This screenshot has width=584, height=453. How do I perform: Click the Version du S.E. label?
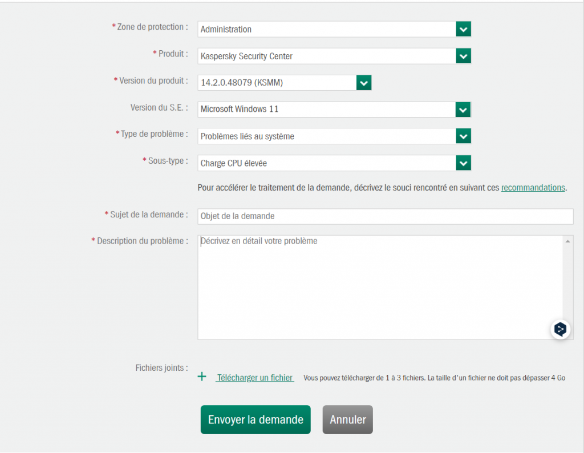[159, 108]
